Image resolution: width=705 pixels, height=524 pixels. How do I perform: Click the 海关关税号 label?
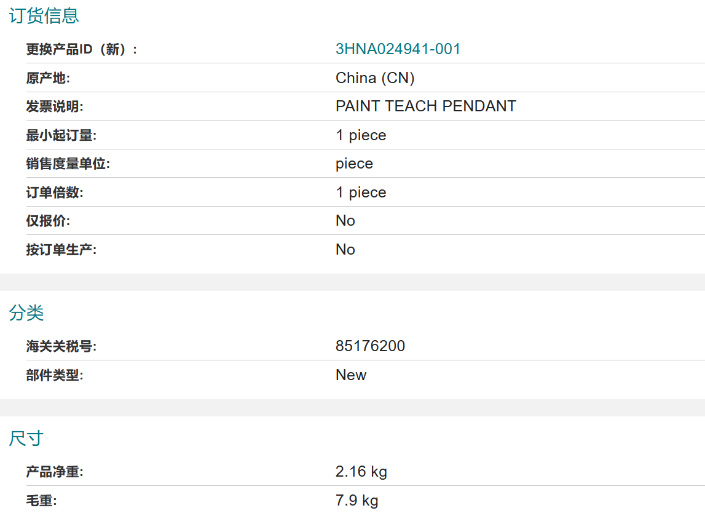point(61,346)
